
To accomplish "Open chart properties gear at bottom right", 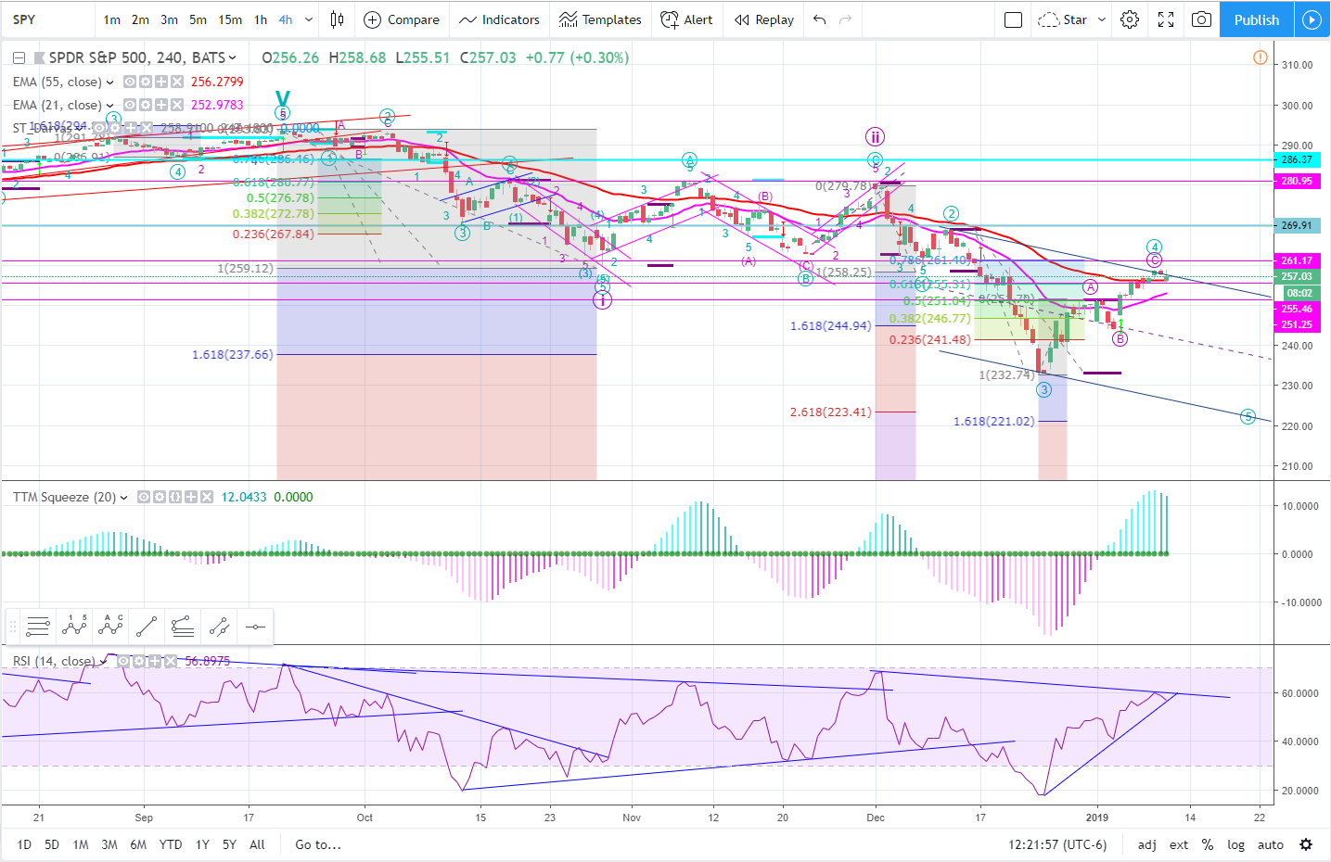I will click(1306, 844).
